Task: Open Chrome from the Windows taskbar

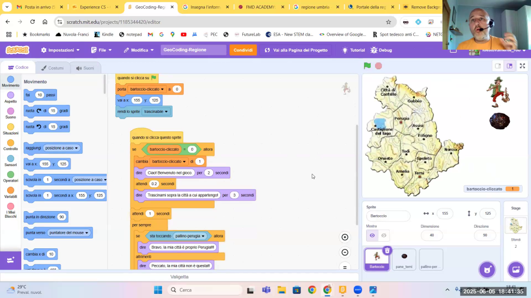Action: tap(312, 290)
